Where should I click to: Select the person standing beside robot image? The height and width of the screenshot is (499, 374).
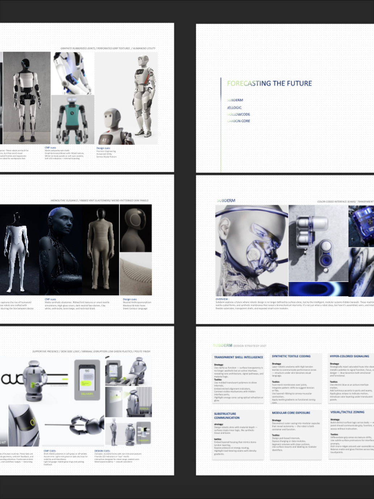[129, 432]
